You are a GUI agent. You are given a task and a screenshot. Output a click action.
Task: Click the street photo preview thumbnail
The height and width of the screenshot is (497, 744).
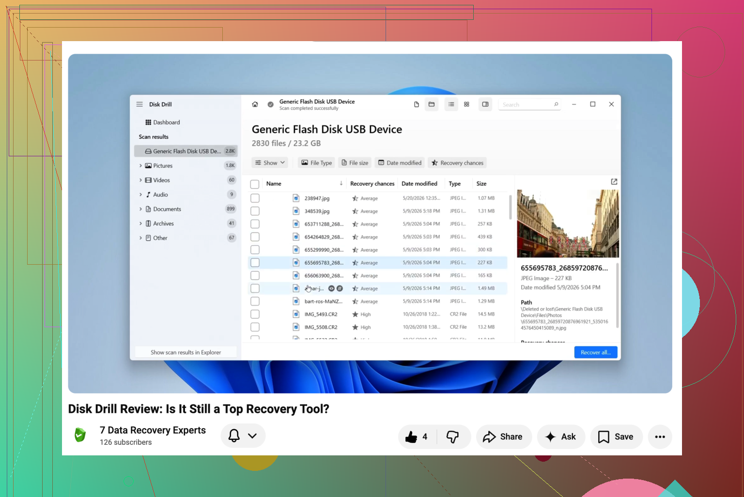(568, 224)
